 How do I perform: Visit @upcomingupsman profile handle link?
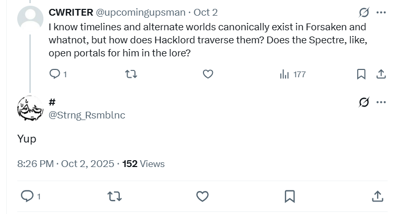click(141, 12)
